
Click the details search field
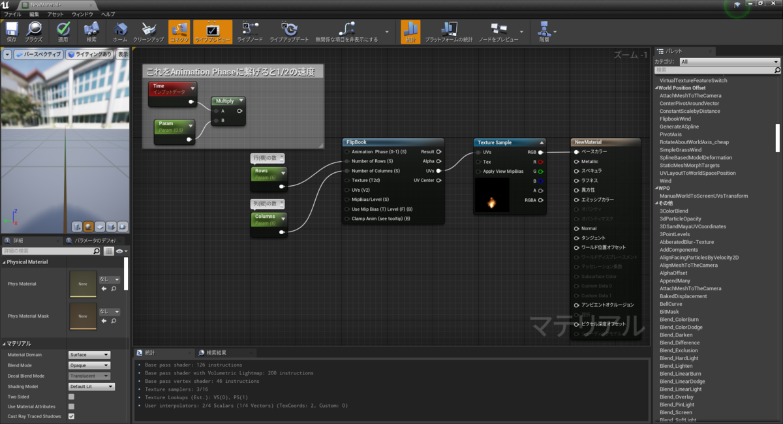(52, 251)
